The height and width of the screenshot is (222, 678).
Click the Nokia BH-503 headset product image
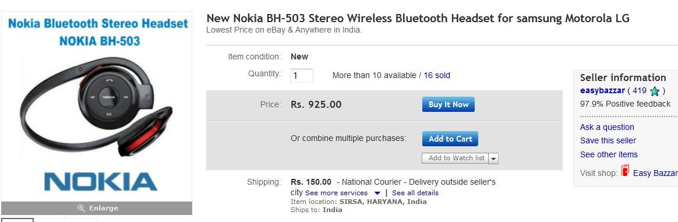click(x=97, y=107)
